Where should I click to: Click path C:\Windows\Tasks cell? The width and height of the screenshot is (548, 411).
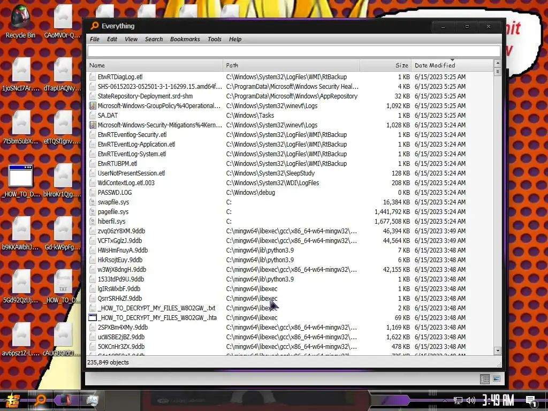[250, 116]
